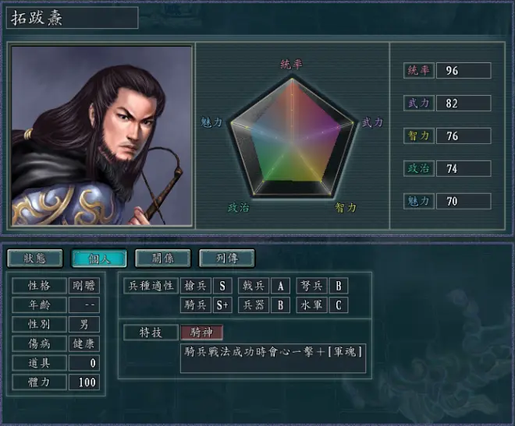
Task: Click the skill description text box
Action: tap(273, 358)
